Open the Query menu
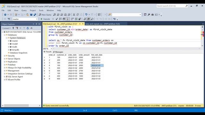205x115 pixels. coord(24,11)
